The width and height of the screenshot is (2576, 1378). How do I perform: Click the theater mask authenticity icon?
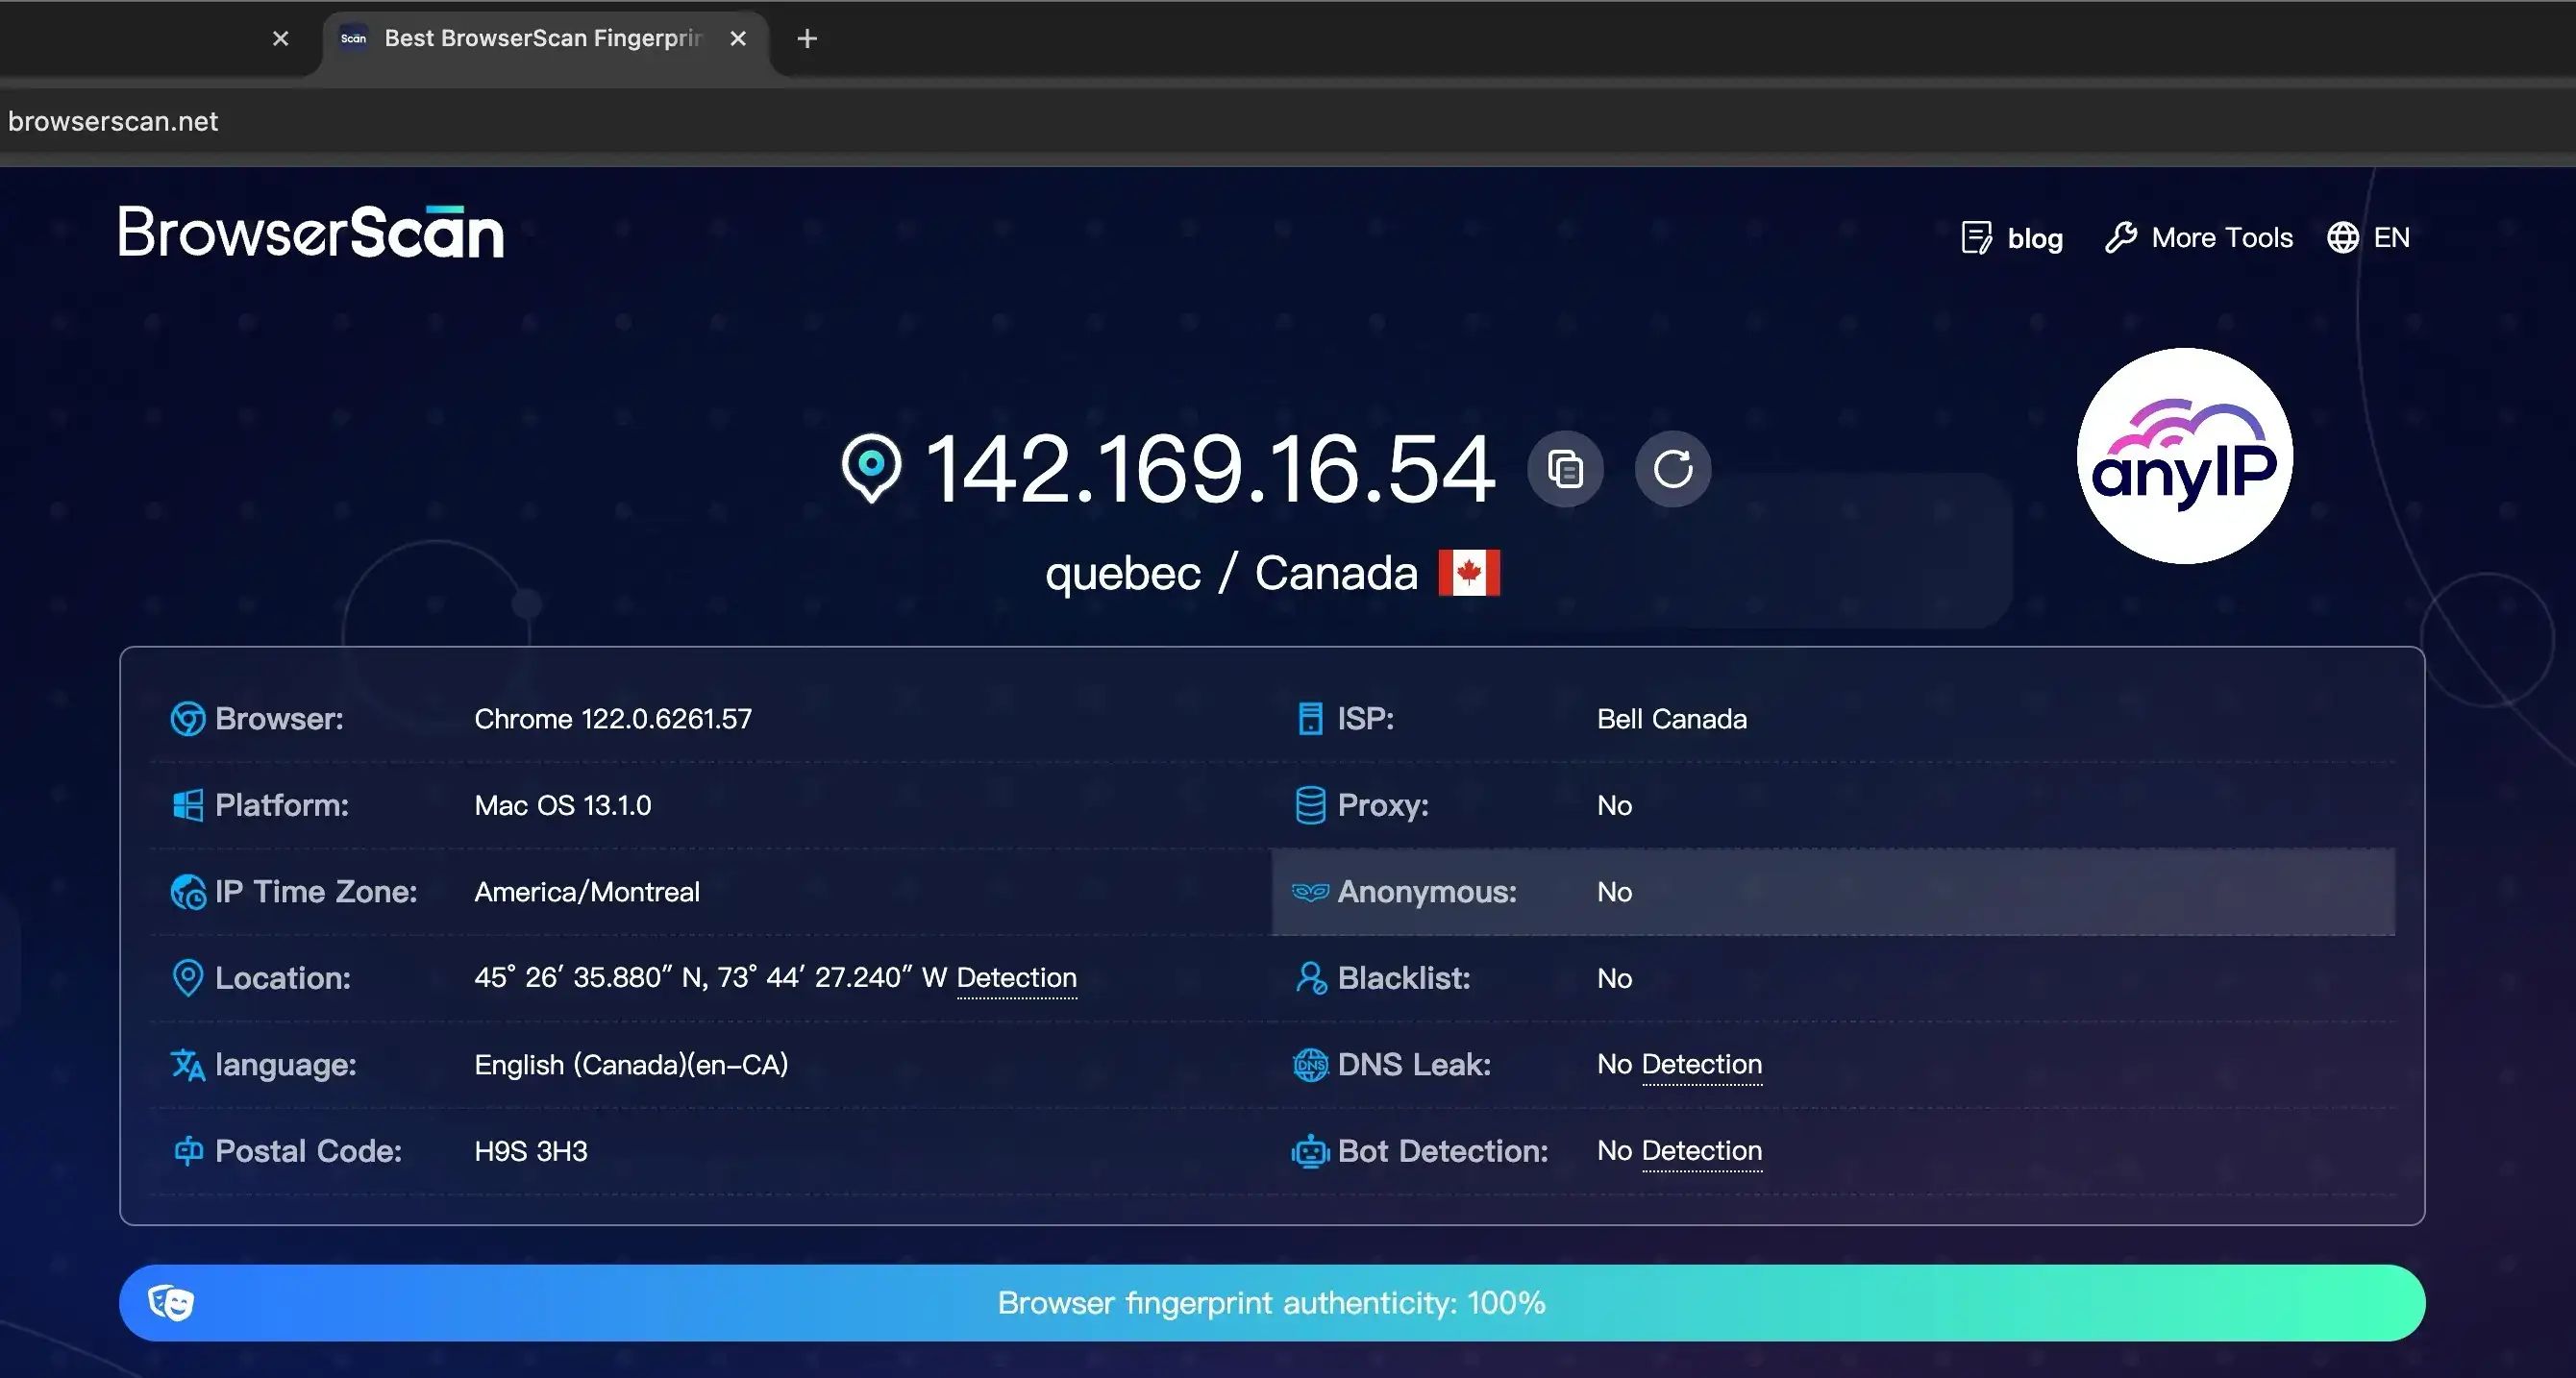(x=171, y=1302)
